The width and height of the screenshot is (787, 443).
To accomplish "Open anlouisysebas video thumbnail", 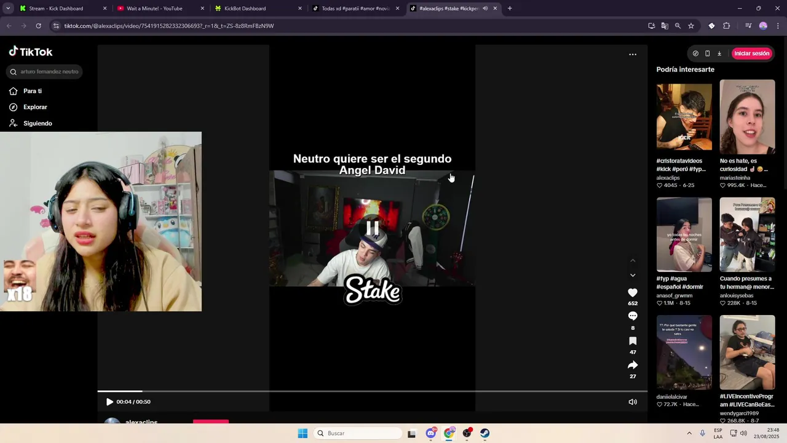I will pyautogui.click(x=747, y=234).
